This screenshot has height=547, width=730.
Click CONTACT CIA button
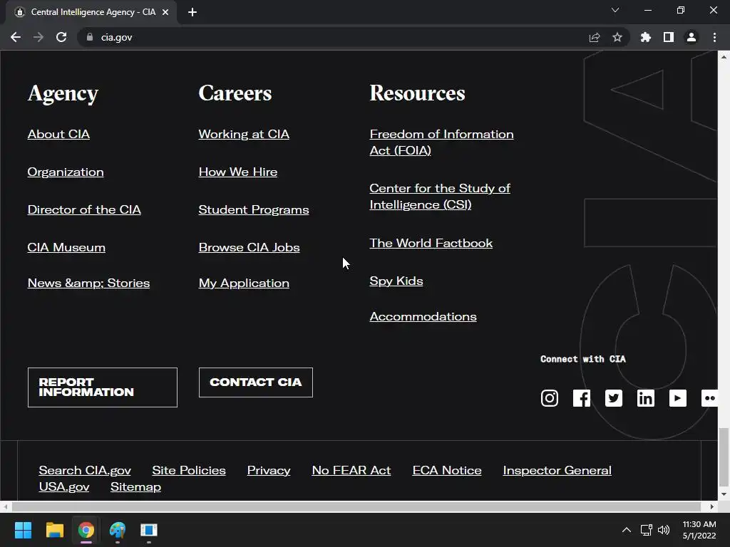tap(256, 382)
